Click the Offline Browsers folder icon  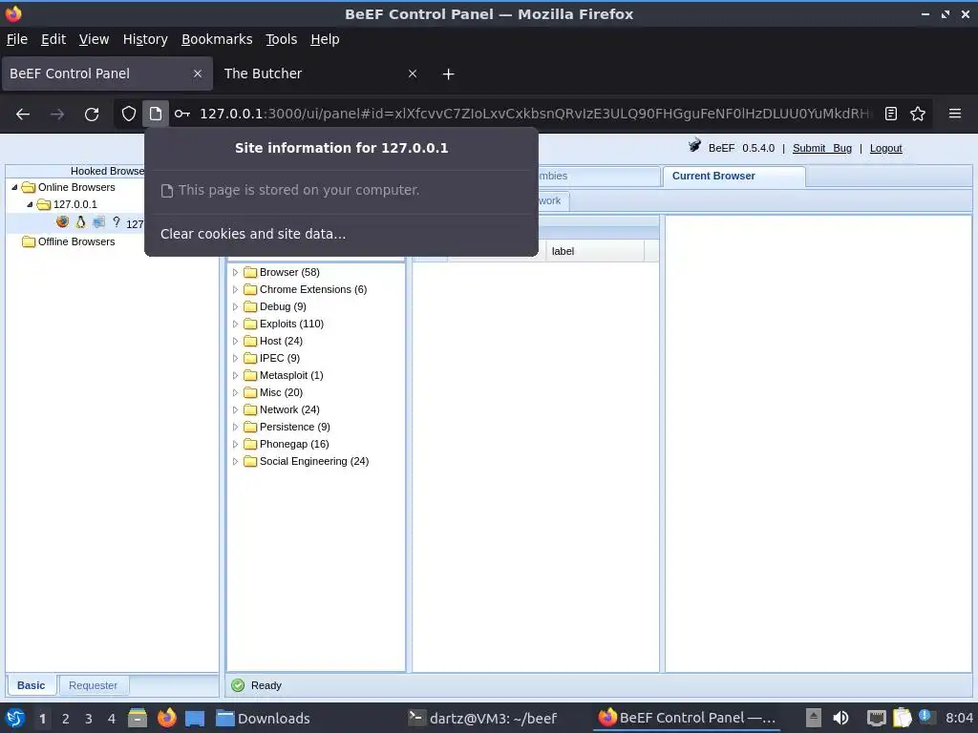pos(29,241)
